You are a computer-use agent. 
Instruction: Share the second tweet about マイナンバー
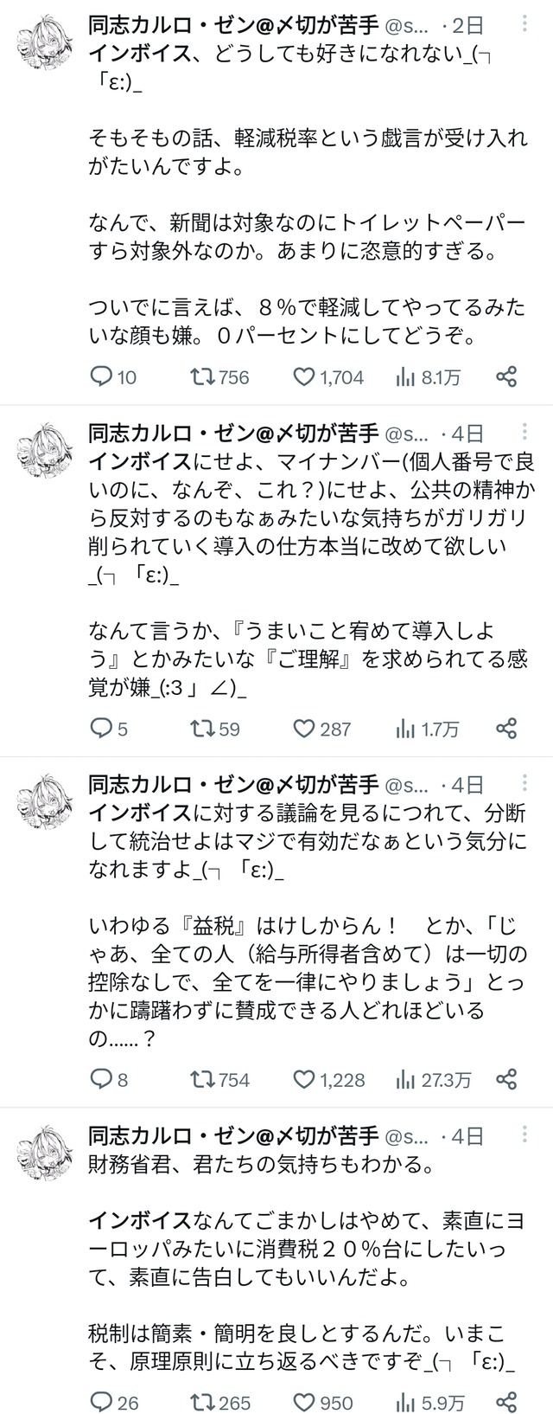point(506,729)
